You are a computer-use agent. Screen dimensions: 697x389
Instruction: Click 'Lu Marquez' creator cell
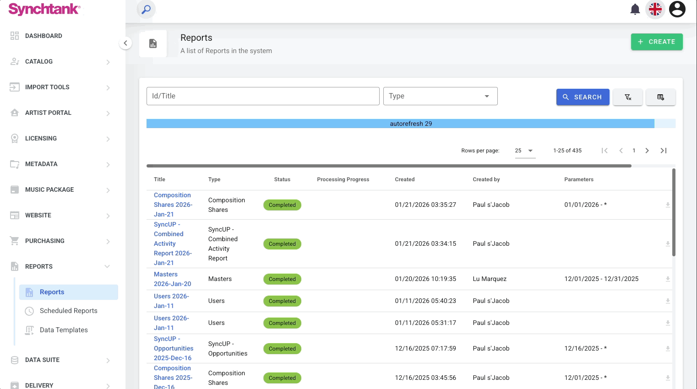(x=490, y=279)
